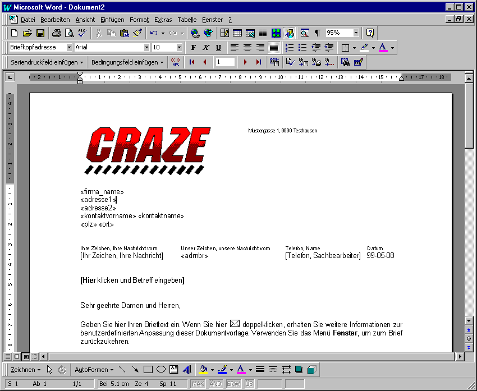The width and height of the screenshot is (477, 391).
Task: Open the Bearbeiten menu
Action: (x=55, y=20)
